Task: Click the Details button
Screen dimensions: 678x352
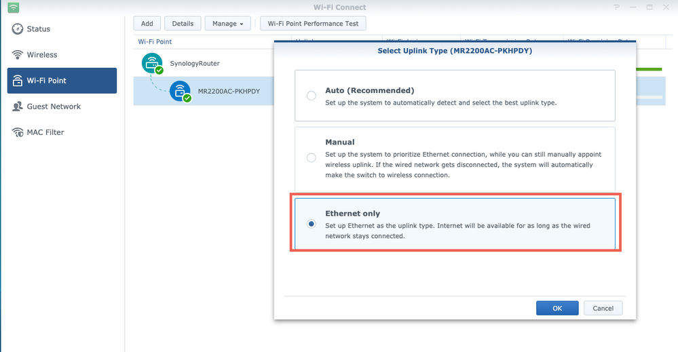Action: click(x=183, y=23)
